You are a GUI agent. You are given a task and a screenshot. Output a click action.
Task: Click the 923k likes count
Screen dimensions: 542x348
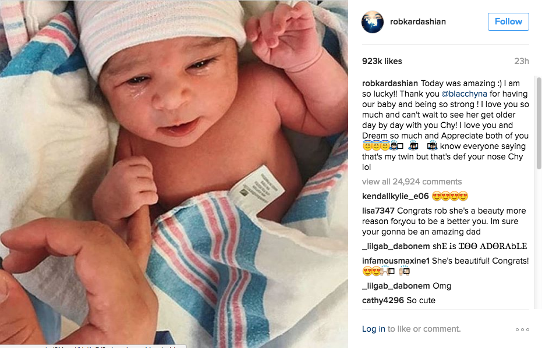point(382,61)
